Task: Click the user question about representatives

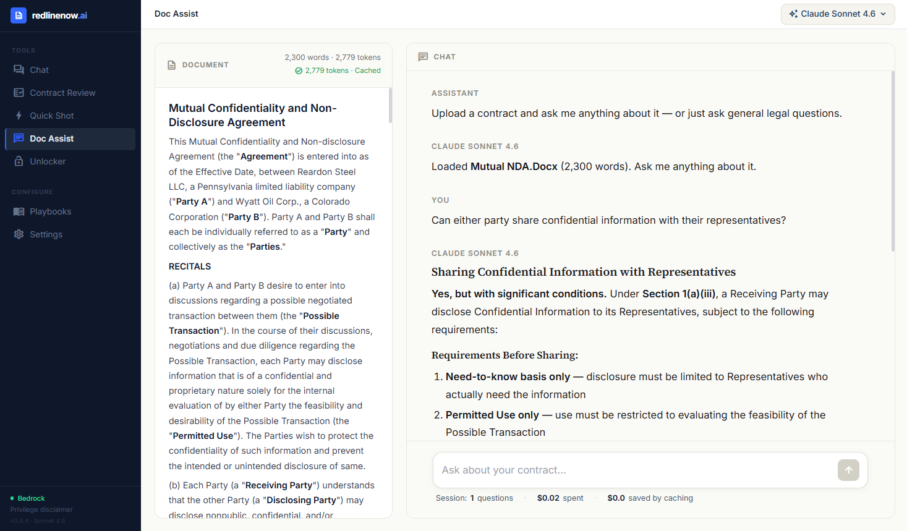Action: point(609,220)
